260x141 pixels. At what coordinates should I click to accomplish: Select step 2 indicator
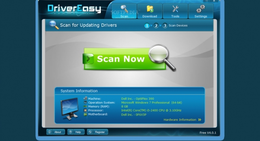(x=156, y=25)
